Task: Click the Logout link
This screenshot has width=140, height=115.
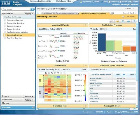Action: pos(135,2)
